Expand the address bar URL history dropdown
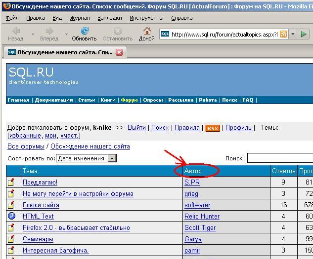The width and height of the screenshot is (313, 259). click(293, 34)
